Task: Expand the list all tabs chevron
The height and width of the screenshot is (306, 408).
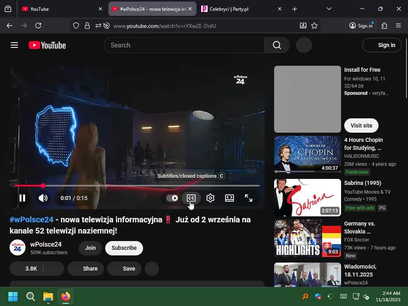Action: tap(329, 9)
